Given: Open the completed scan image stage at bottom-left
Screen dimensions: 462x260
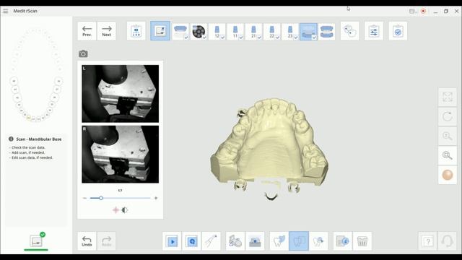Looking at the screenshot, I should 36,241.
